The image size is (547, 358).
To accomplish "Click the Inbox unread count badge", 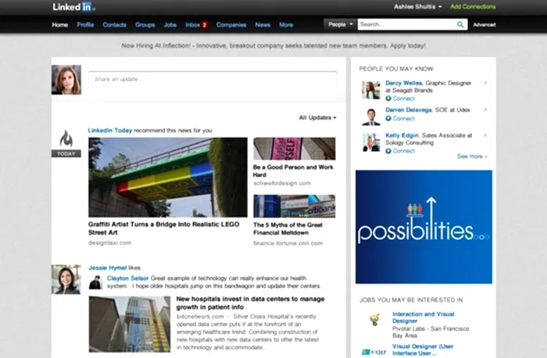I will [205, 25].
